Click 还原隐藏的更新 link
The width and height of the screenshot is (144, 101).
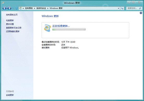(x=13, y=31)
